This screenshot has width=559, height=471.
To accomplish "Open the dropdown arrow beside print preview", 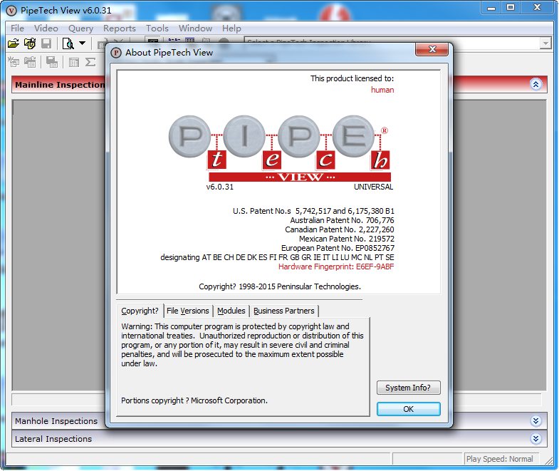I will (82, 43).
